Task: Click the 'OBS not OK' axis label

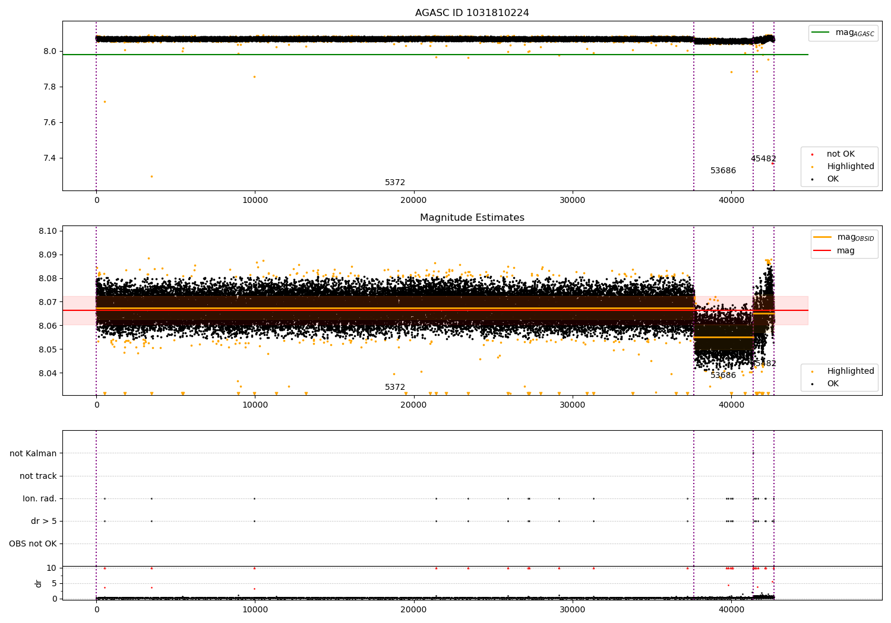Action: pos(33,544)
